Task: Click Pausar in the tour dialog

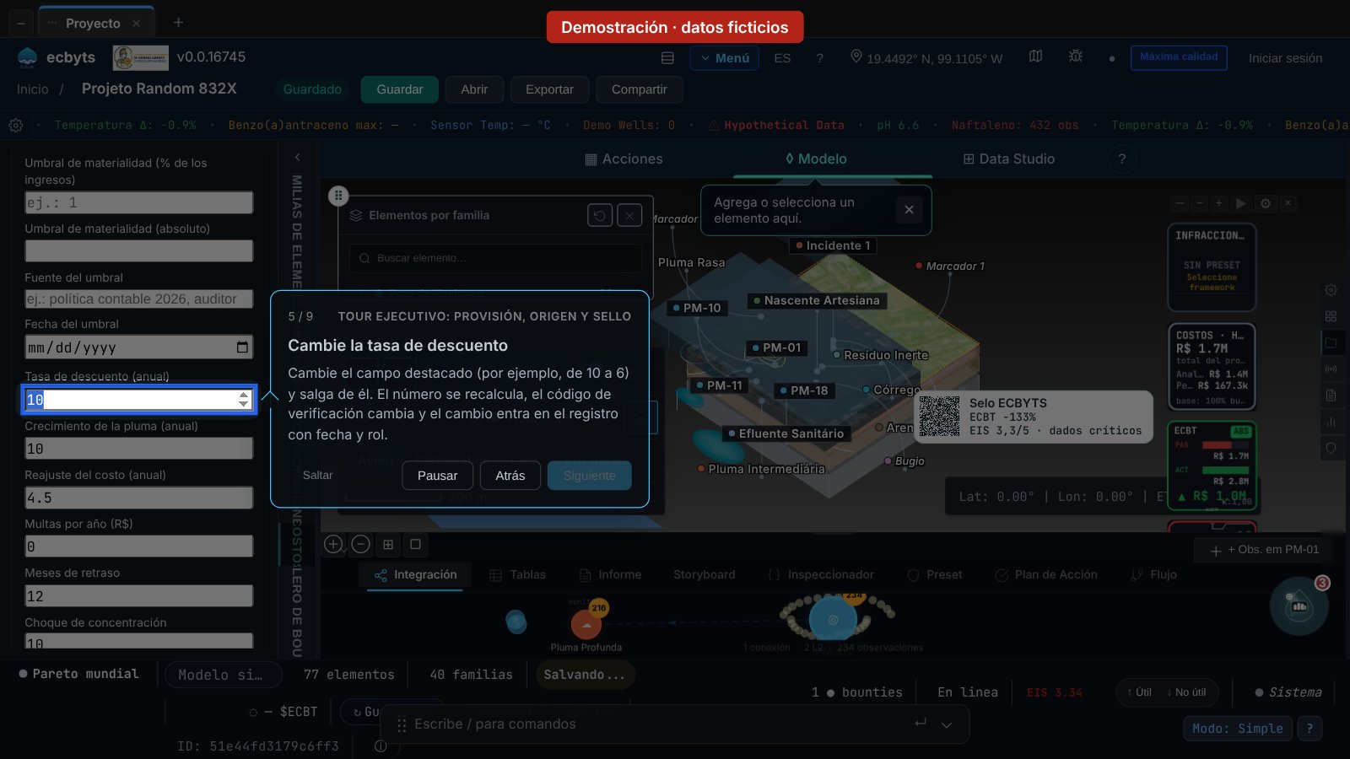Action: [437, 476]
